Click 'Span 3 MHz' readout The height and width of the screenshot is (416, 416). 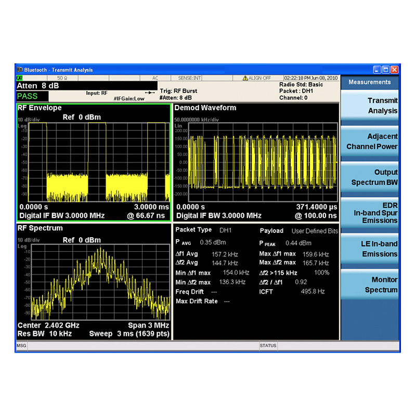pos(148,326)
